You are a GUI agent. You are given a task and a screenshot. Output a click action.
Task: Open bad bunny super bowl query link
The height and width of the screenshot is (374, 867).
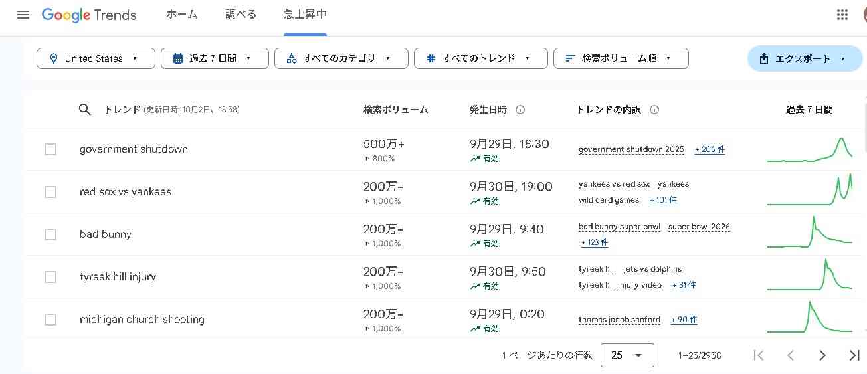619,227
